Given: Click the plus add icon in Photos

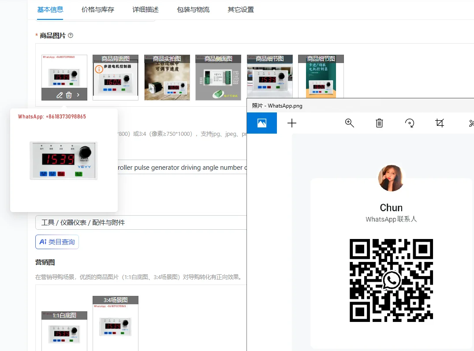Looking at the screenshot, I should coord(292,123).
